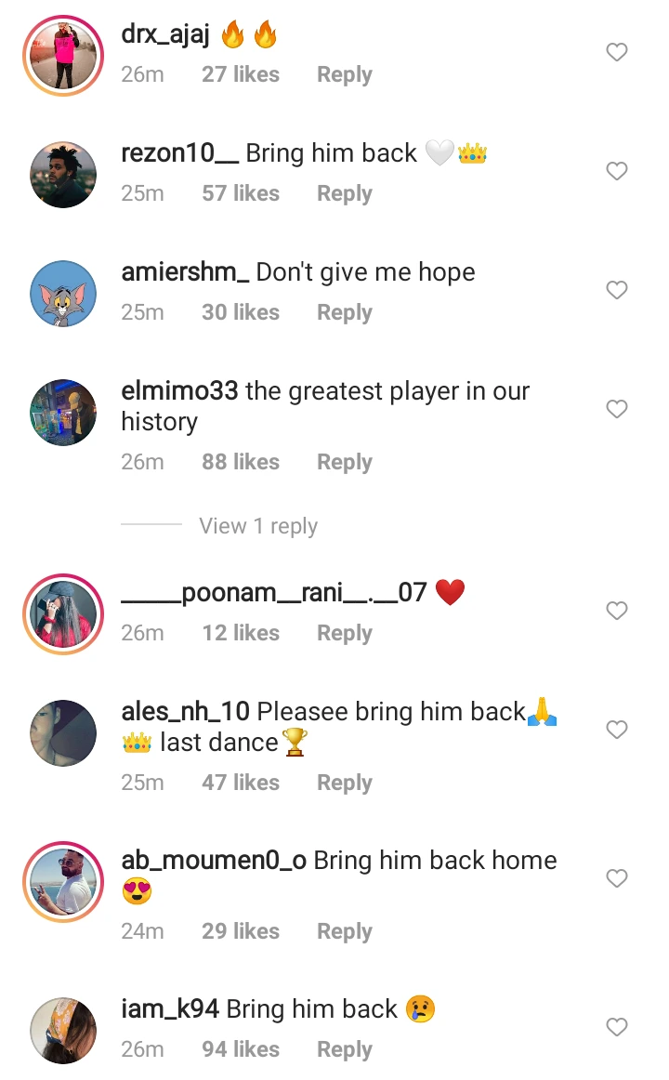
Task: Reply to rezon10__ comment
Action: (344, 193)
